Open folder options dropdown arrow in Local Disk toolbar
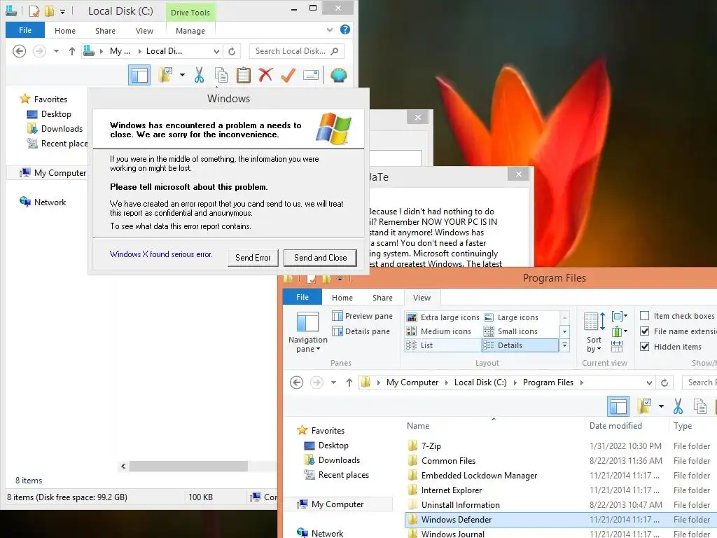The height and width of the screenshot is (538, 717). pyautogui.click(x=182, y=74)
